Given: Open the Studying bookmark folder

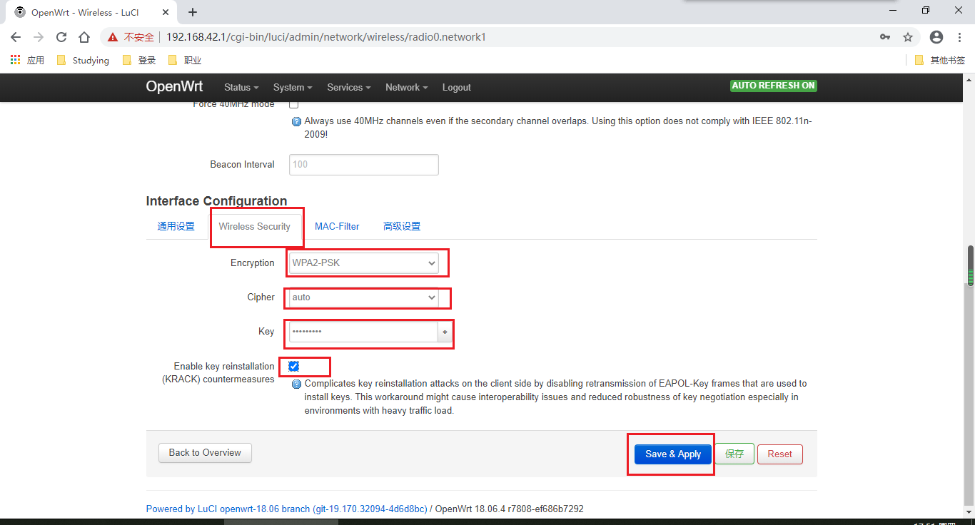Looking at the screenshot, I should 83,61.
